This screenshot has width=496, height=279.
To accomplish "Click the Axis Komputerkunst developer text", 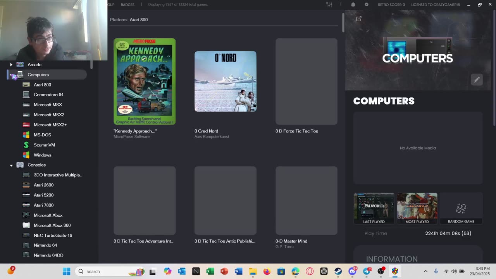I will pyautogui.click(x=212, y=137).
